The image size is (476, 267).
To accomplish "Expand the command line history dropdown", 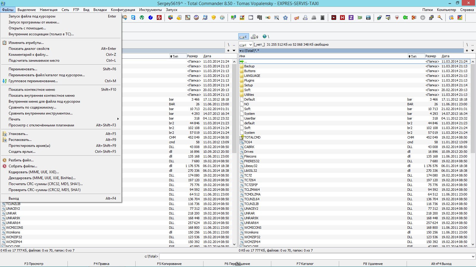I will 473,256.
